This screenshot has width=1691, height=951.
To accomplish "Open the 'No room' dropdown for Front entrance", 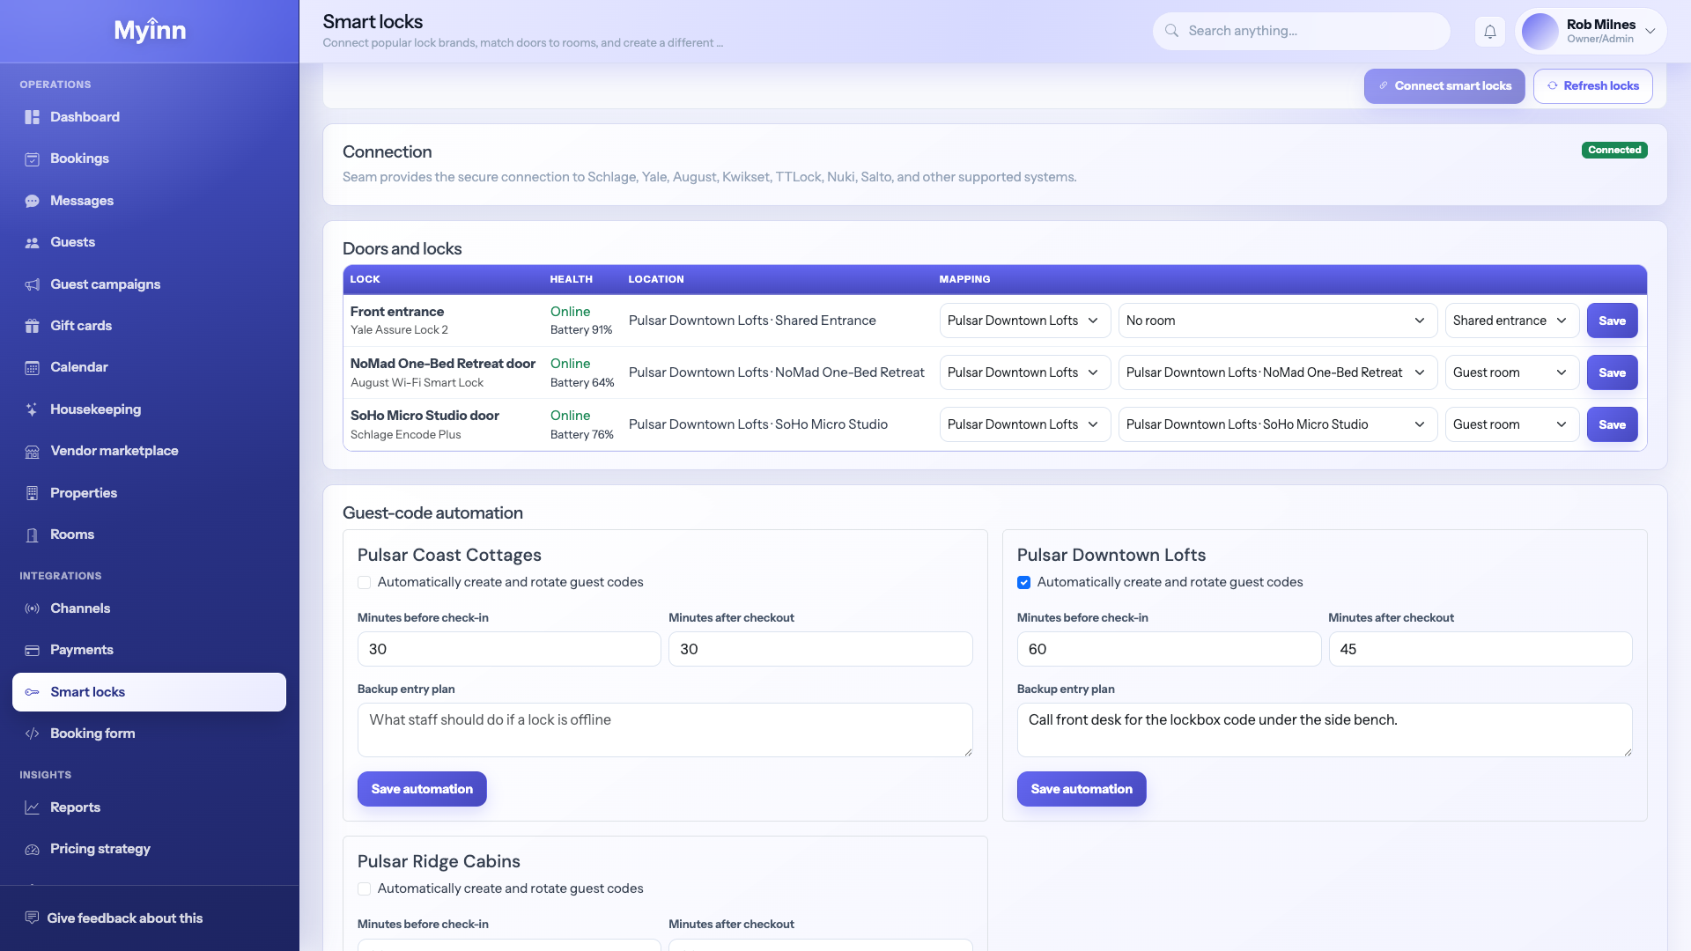I will tap(1278, 321).
